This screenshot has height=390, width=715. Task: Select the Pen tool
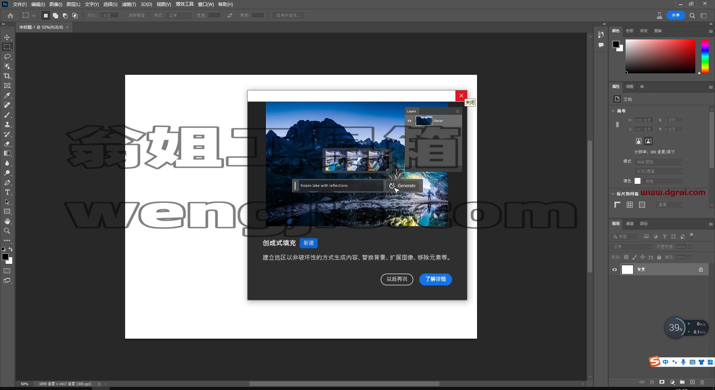coord(7,182)
